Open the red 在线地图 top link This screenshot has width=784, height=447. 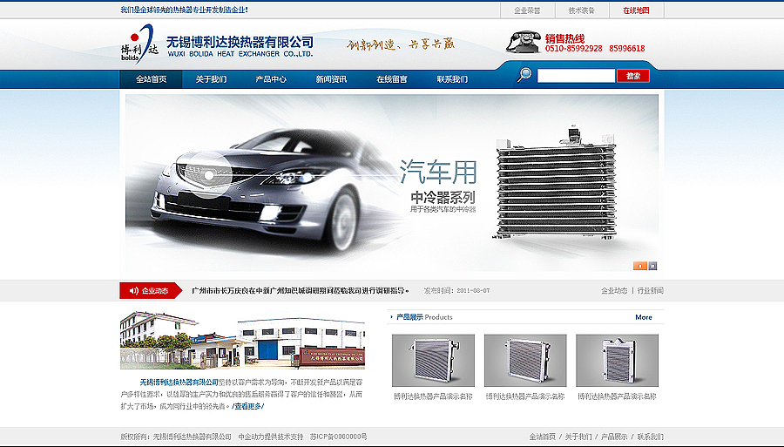pos(636,10)
